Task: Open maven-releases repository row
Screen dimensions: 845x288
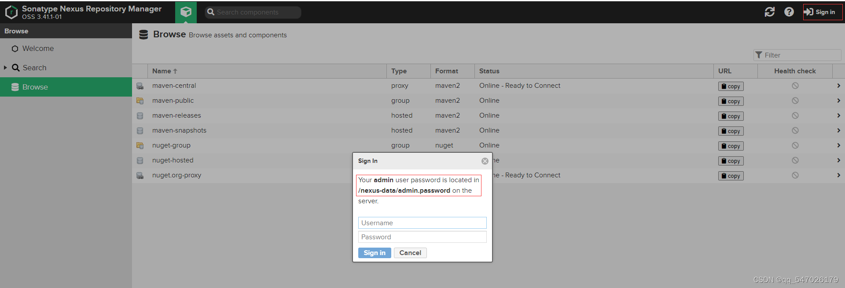Action: coord(489,115)
